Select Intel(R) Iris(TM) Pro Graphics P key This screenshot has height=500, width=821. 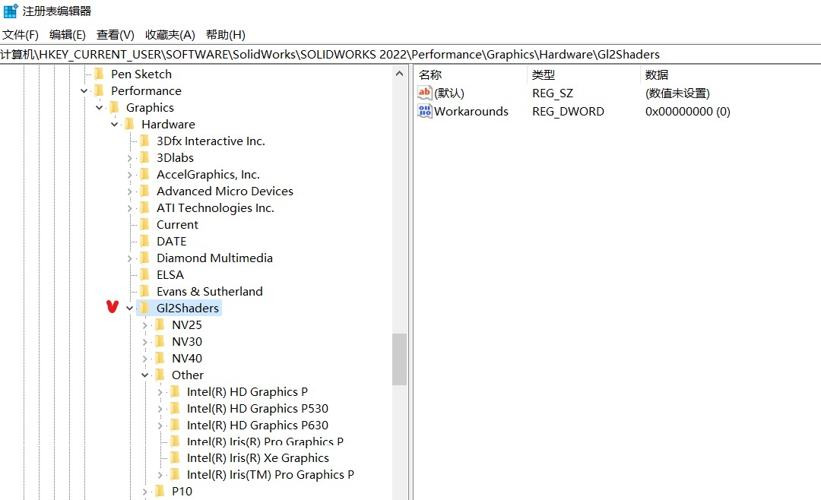click(270, 475)
